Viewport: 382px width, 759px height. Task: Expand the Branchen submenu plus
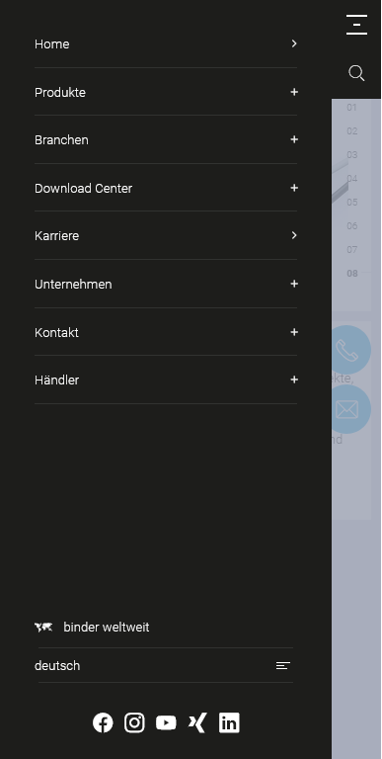click(294, 139)
